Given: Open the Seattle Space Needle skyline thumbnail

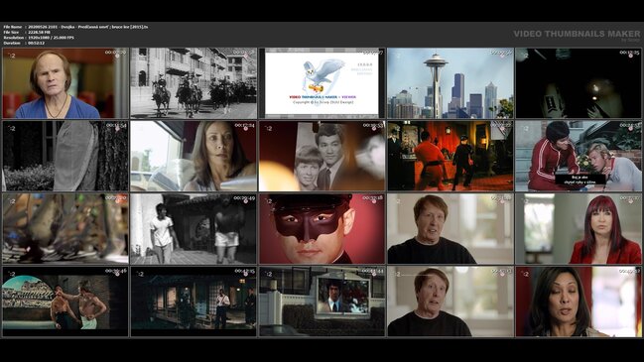Looking at the screenshot, I should coord(451,83).
